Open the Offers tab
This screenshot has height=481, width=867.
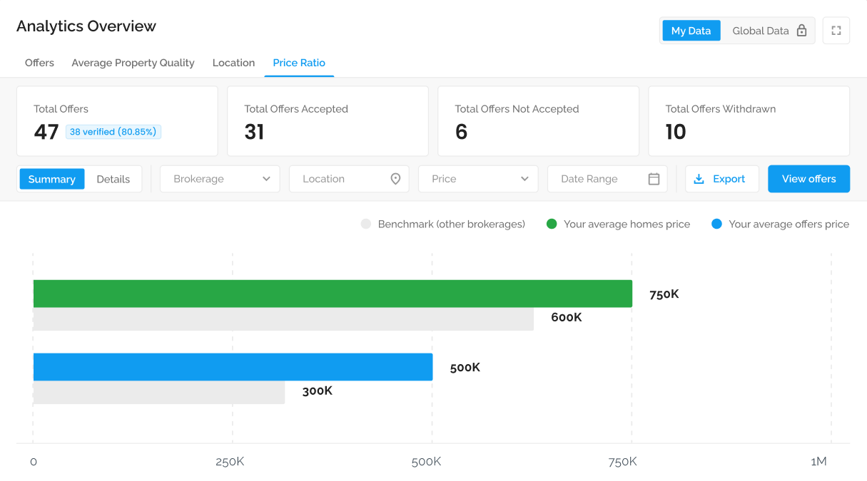39,63
